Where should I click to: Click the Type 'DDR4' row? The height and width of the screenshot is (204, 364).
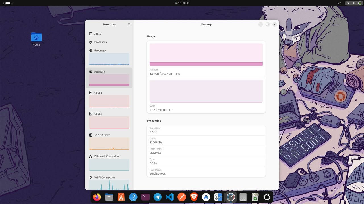point(206,161)
